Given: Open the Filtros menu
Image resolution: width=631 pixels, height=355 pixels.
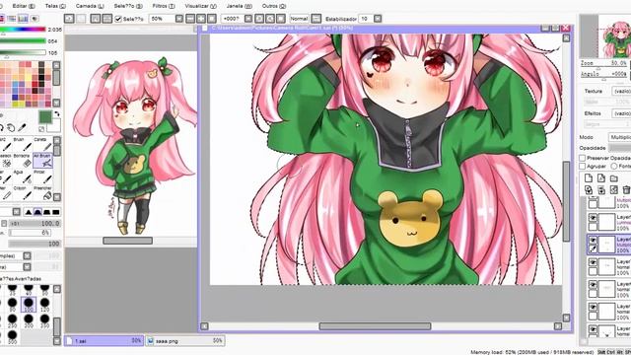Looking at the screenshot, I should 164,6.
